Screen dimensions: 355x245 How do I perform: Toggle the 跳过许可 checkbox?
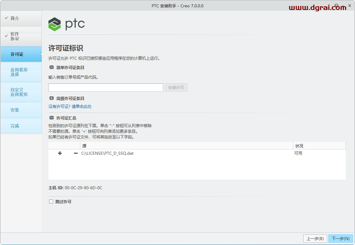point(51,202)
